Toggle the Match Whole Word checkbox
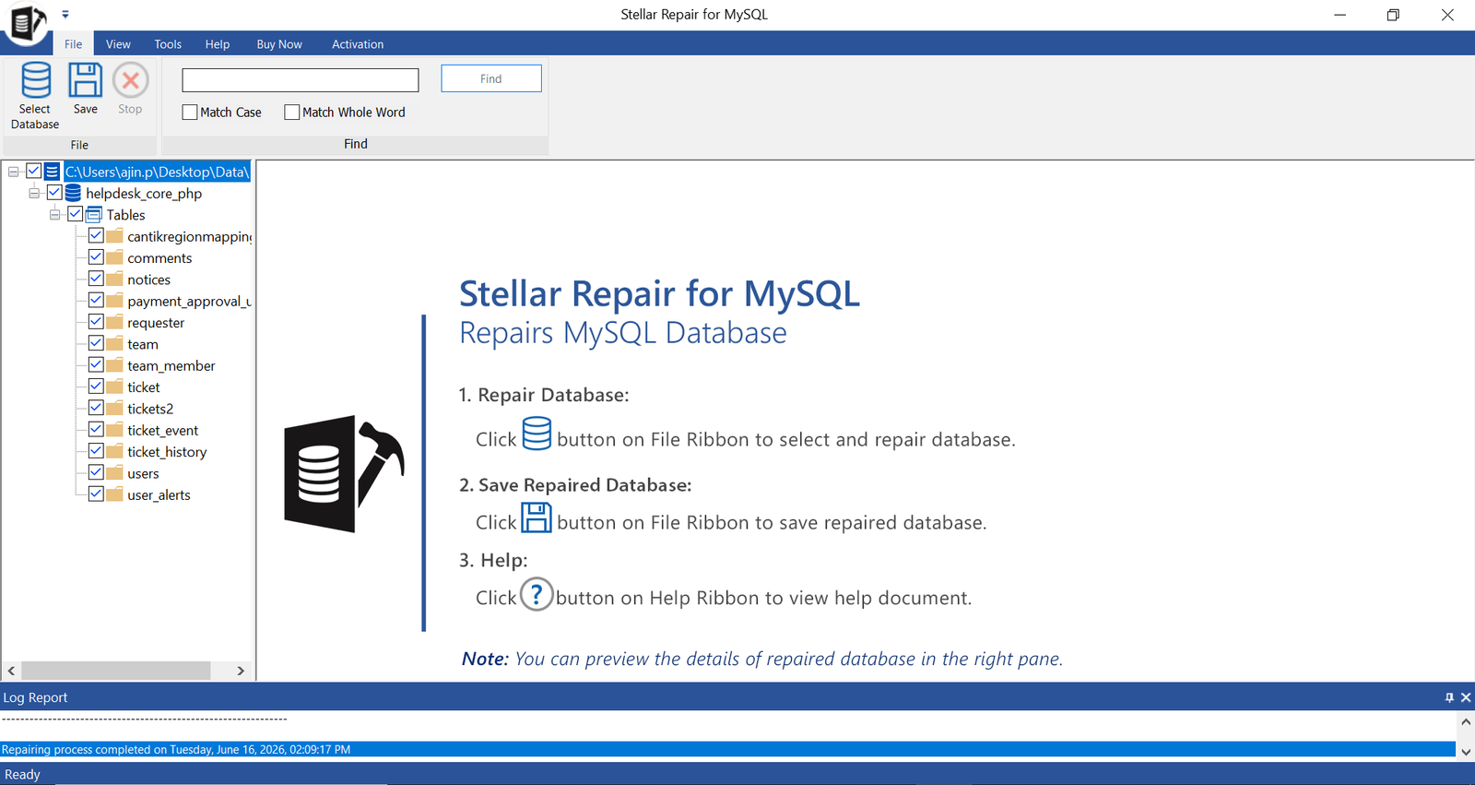Image resolution: width=1475 pixels, height=785 pixels. tap(292, 113)
